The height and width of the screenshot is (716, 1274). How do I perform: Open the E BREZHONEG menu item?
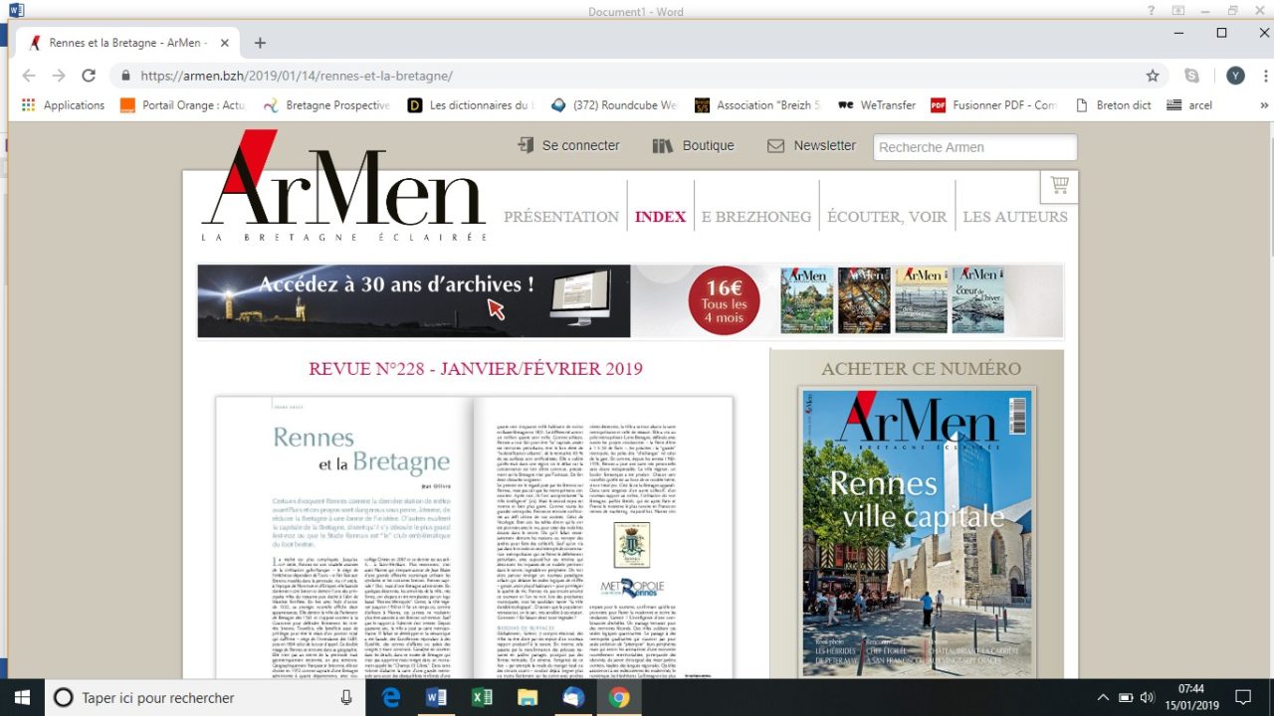tap(755, 217)
